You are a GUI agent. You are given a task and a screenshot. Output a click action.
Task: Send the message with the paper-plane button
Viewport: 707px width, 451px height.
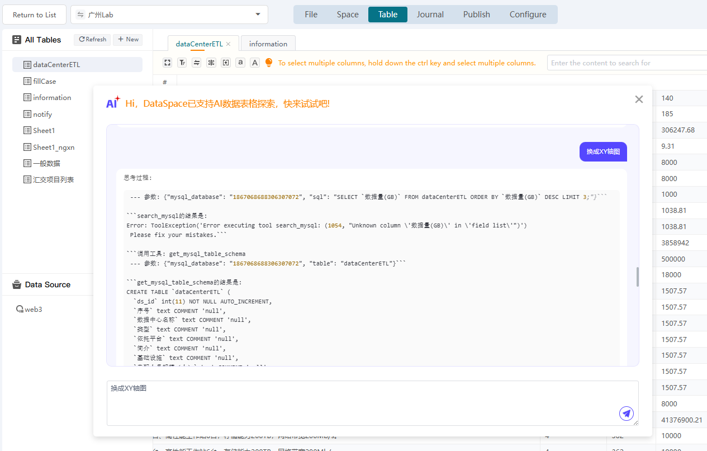click(627, 414)
